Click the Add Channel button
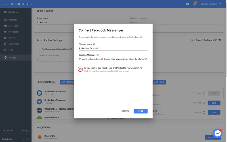Image resolution: width=227 pixels, height=142 pixels. (67, 82)
